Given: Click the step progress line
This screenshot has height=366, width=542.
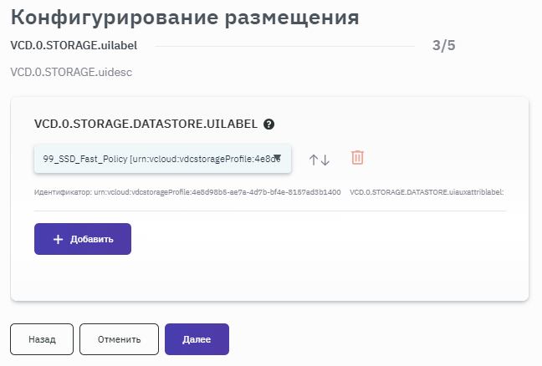Looking at the screenshot, I should pyautogui.click(x=284, y=46).
